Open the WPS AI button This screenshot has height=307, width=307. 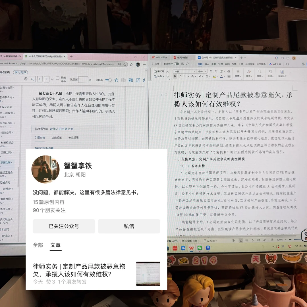coord(275,64)
